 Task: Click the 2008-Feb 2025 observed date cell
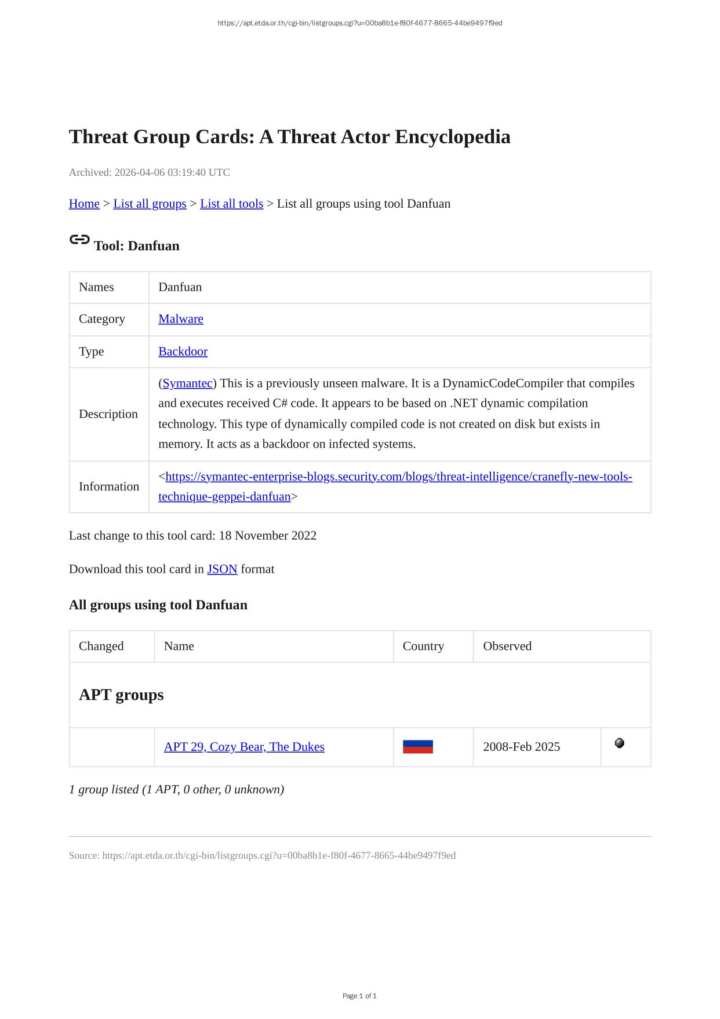pyautogui.click(x=521, y=747)
